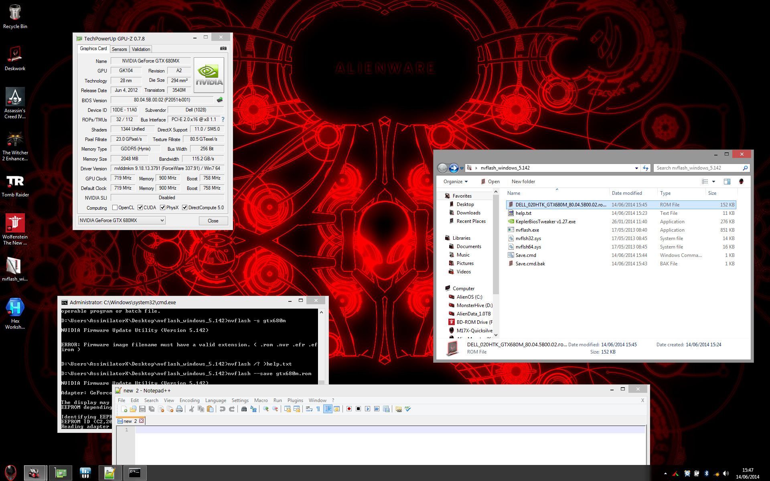770x481 pixels.
Task: Open recent locations dropdown near forward arrow
Action: pos(462,168)
